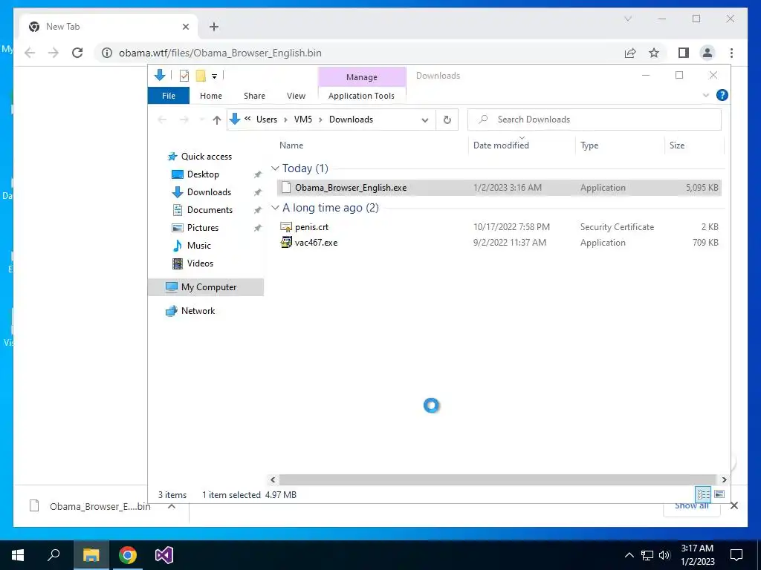Image resolution: width=761 pixels, height=570 pixels.
Task: Switch to Details view layout
Action: tap(703, 494)
